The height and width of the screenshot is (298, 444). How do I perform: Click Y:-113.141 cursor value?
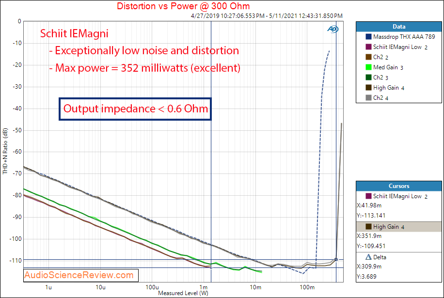pyautogui.click(x=371, y=215)
